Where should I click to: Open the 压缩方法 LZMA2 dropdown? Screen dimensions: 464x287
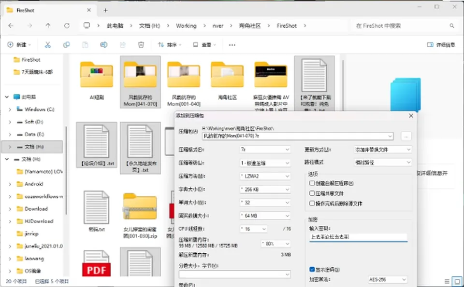tap(265, 176)
